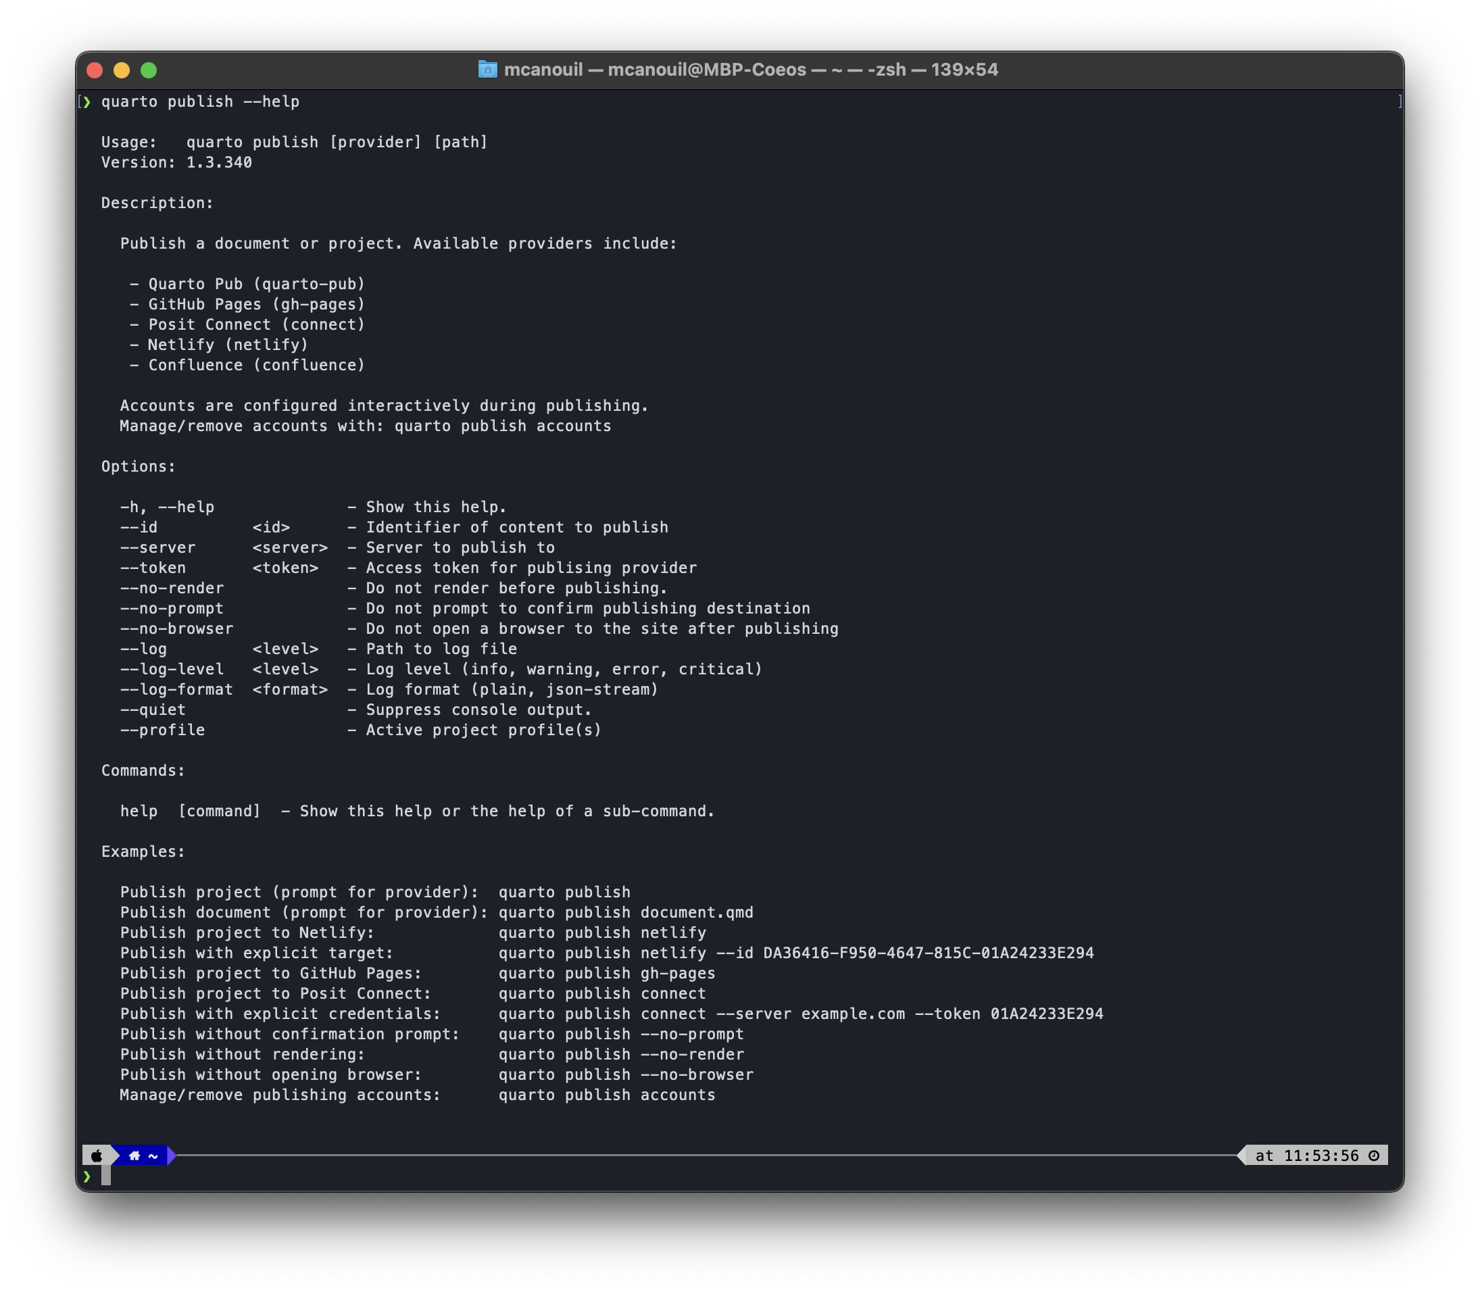The width and height of the screenshot is (1480, 1292).
Task: Click the clock icon next to 11:53:56
Action: [1374, 1156]
